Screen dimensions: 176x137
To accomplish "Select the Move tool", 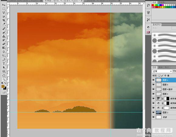I will [4, 5].
